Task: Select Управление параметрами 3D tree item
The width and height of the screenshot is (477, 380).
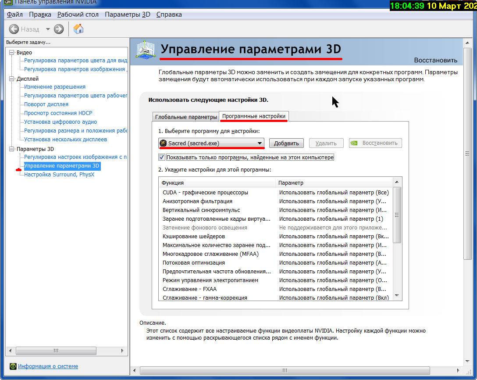Action: pyautogui.click(x=62, y=166)
